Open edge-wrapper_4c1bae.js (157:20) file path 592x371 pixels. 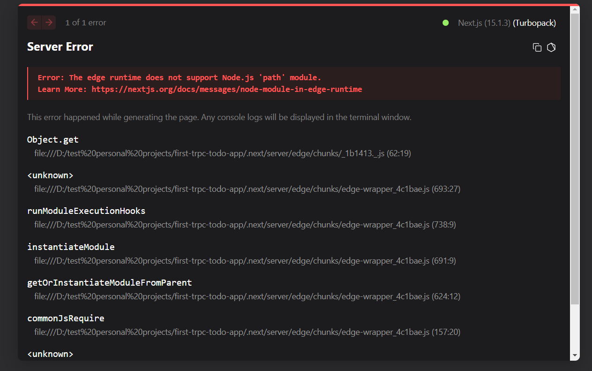click(x=247, y=332)
